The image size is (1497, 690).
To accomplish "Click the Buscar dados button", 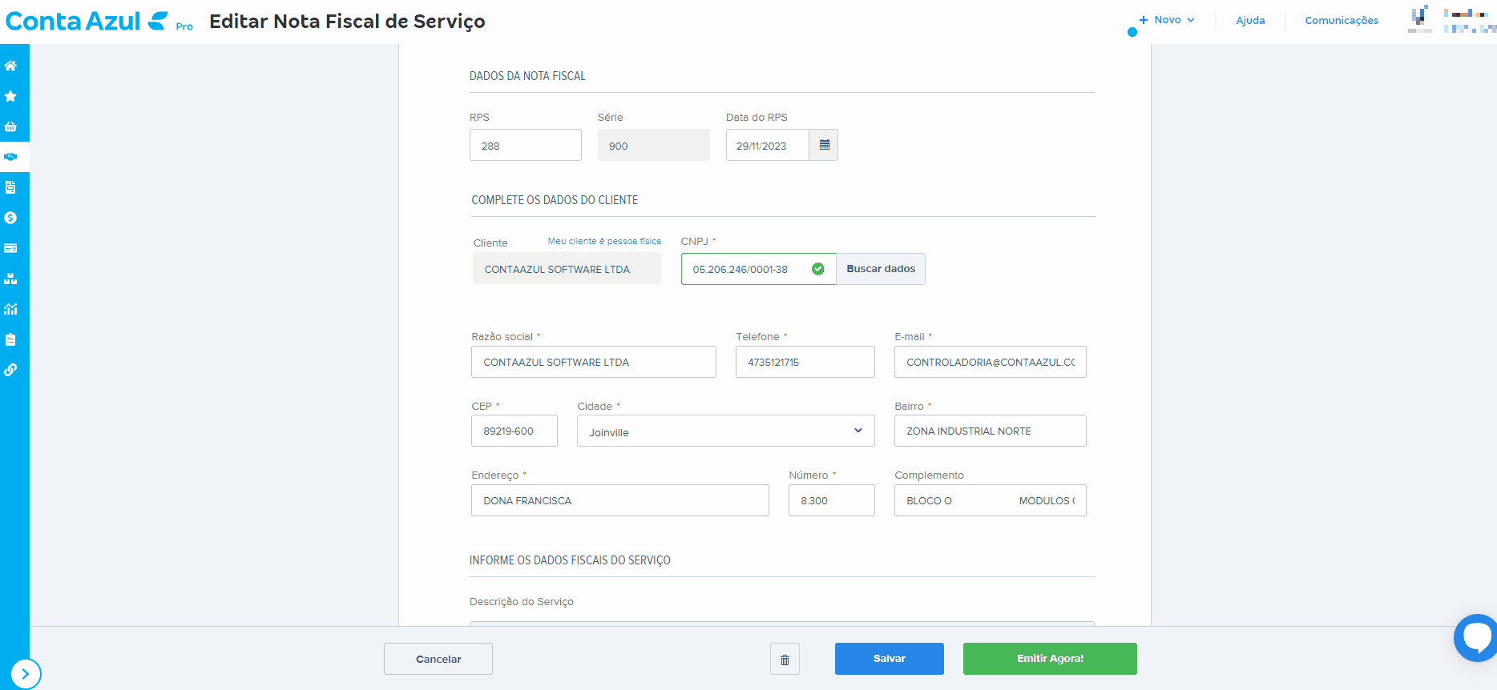I will pos(881,269).
